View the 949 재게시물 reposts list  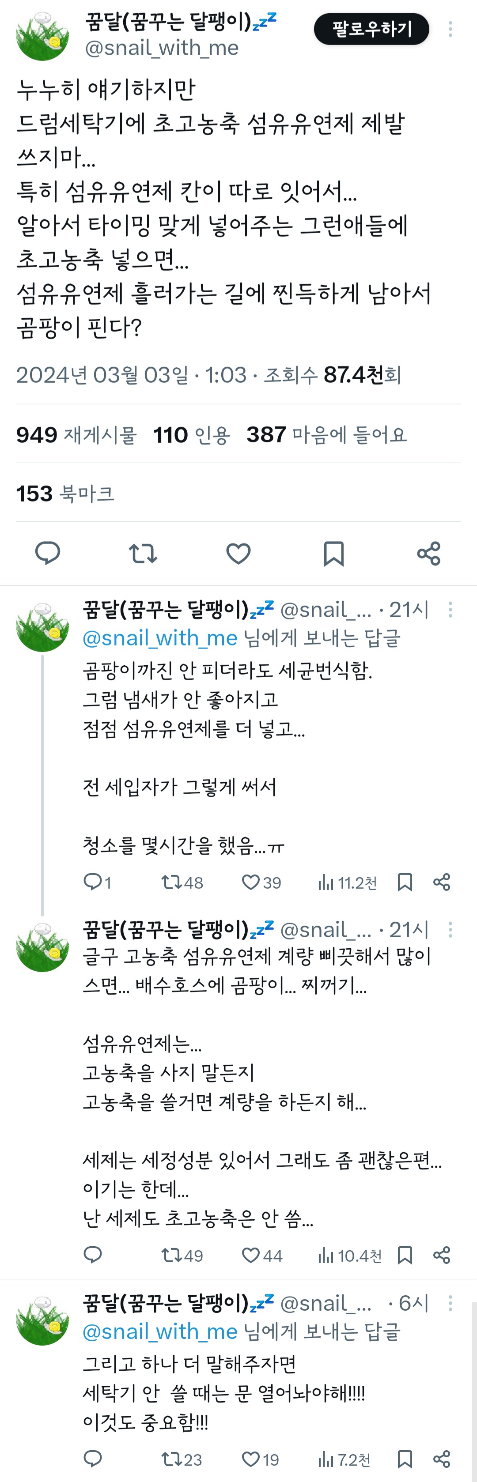point(76,435)
